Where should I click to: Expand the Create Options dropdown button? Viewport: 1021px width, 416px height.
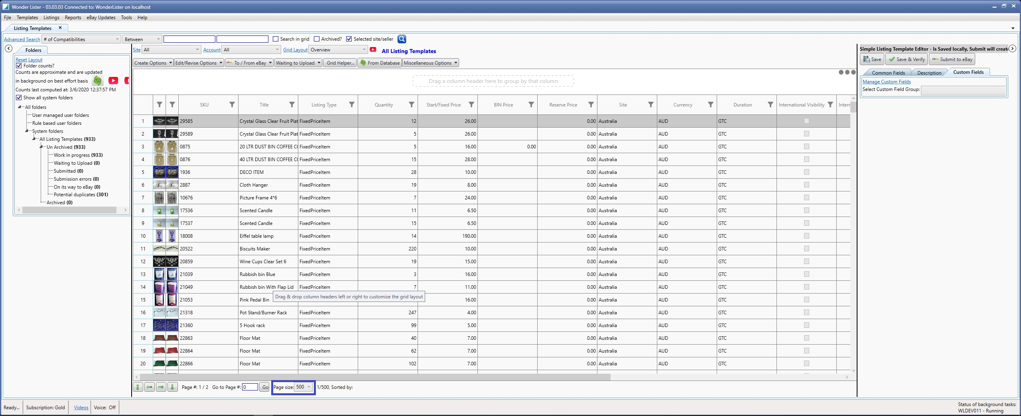[x=153, y=63]
